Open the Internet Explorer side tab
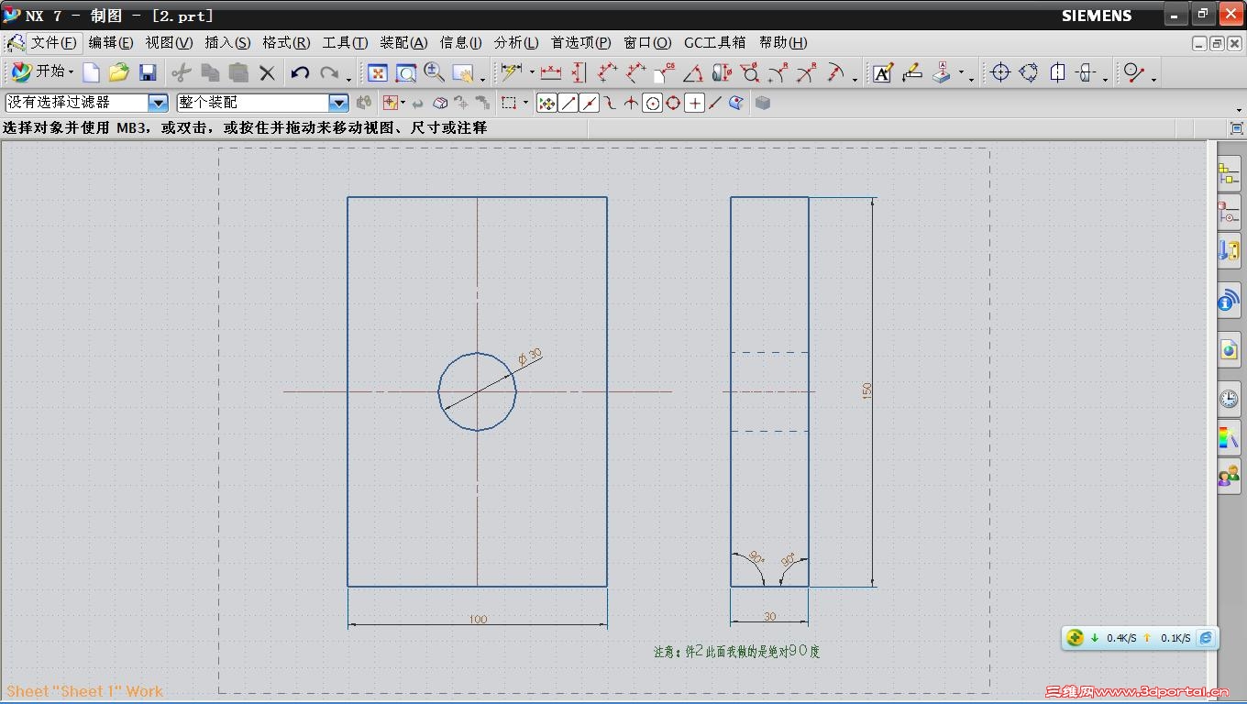 [1229, 351]
